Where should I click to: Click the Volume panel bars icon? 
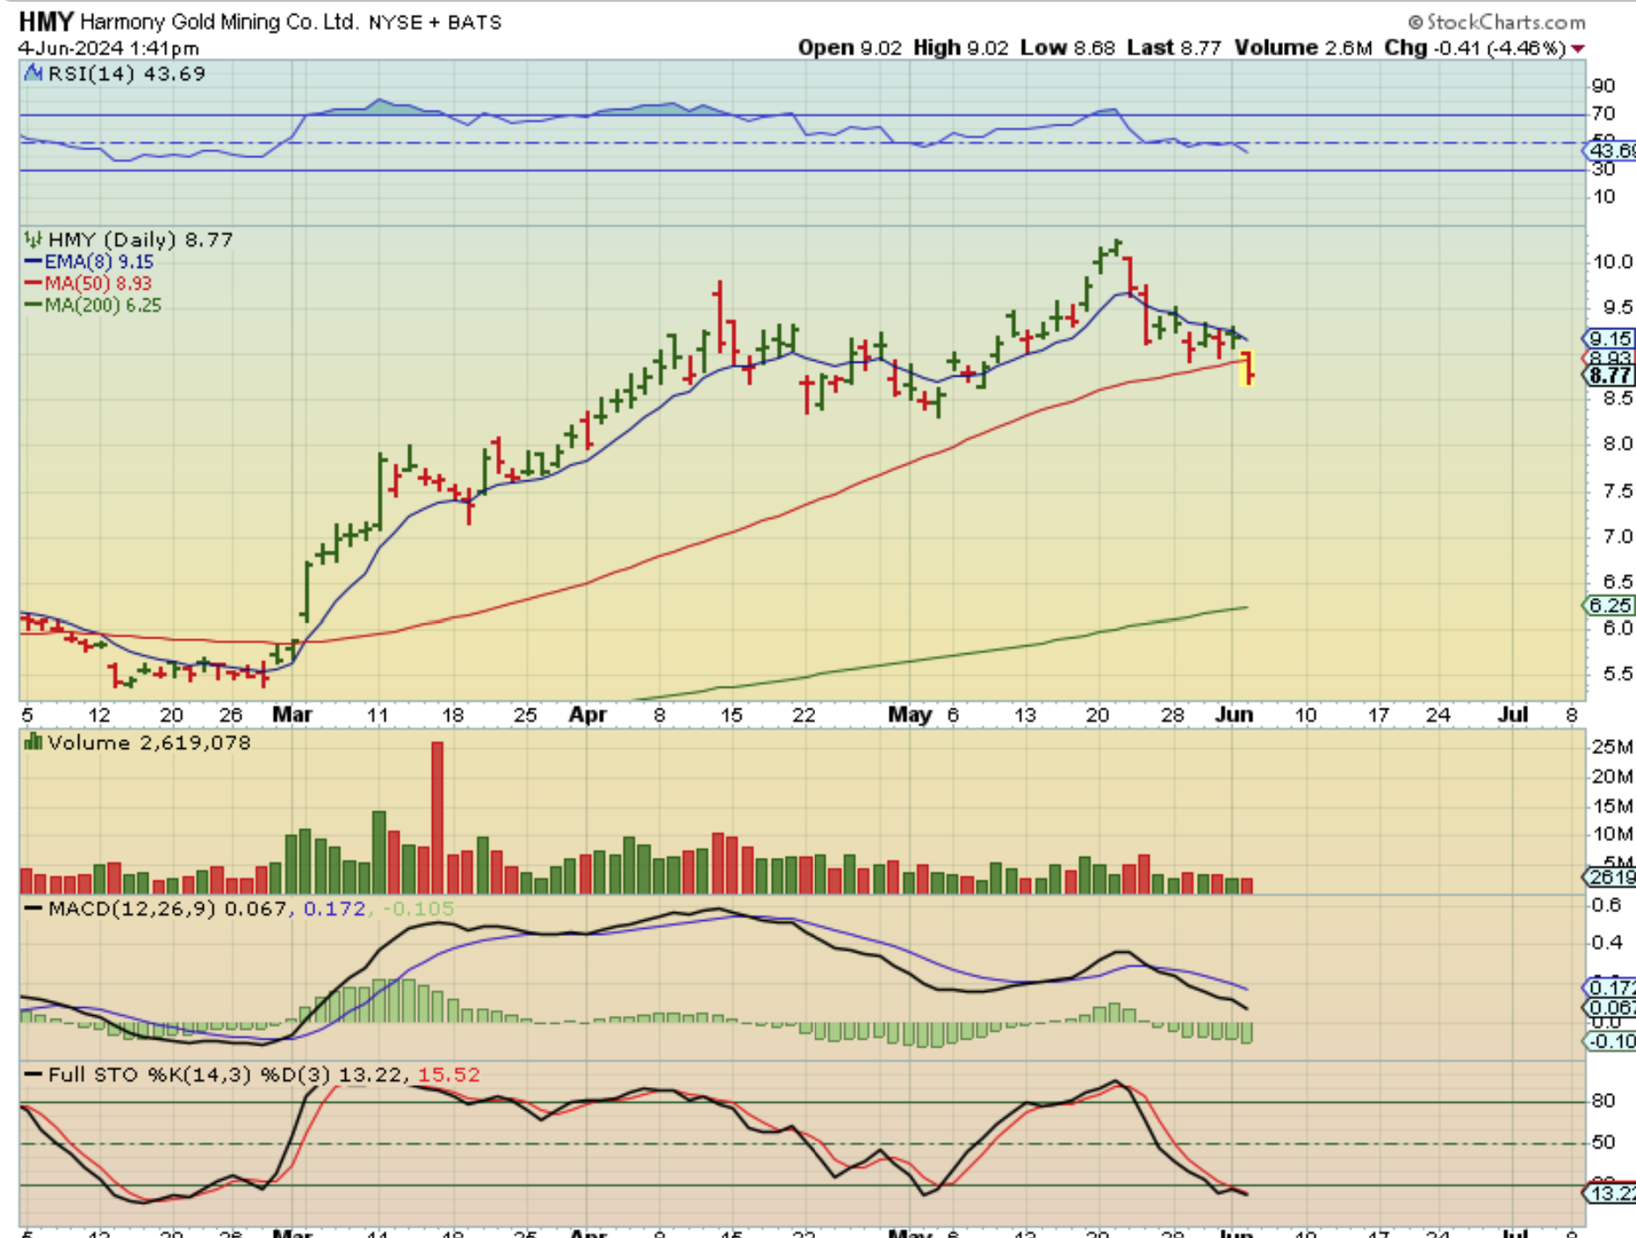(x=33, y=743)
